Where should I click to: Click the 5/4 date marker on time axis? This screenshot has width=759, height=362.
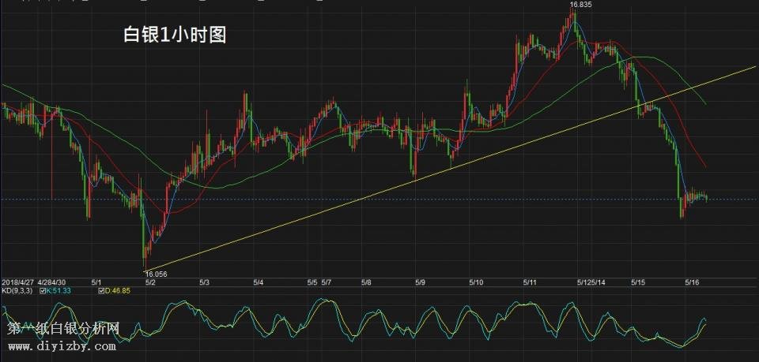click(x=258, y=282)
